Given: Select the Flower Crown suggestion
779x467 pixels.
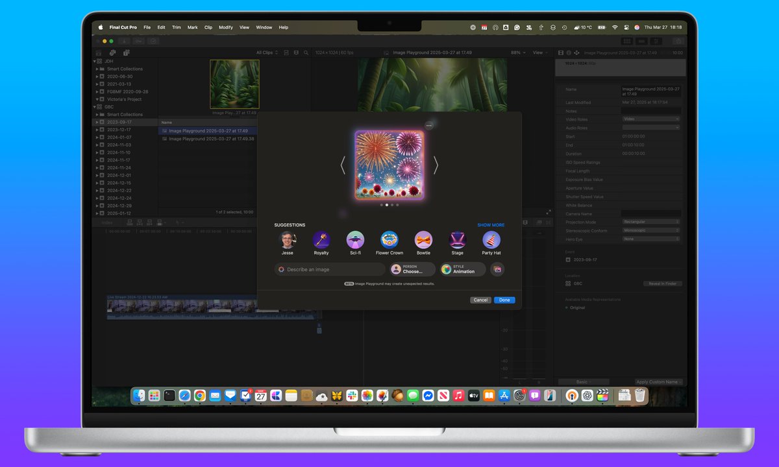Looking at the screenshot, I should pos(389,240).
